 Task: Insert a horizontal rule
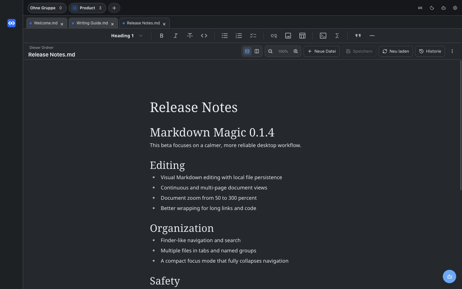(372, 36)
